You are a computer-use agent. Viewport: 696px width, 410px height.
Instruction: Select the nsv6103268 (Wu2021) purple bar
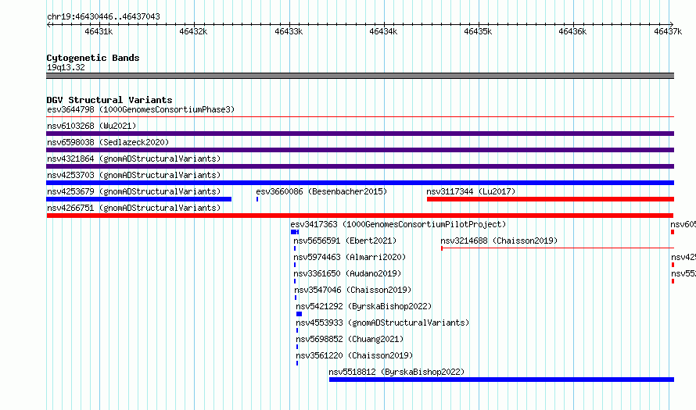tap(360, 134)
